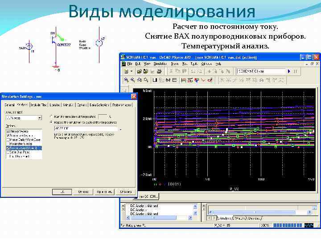This screenshot has height=240, width=321.
Task: Click the simulation progress bar in status bar
Action: coord(288,225)
